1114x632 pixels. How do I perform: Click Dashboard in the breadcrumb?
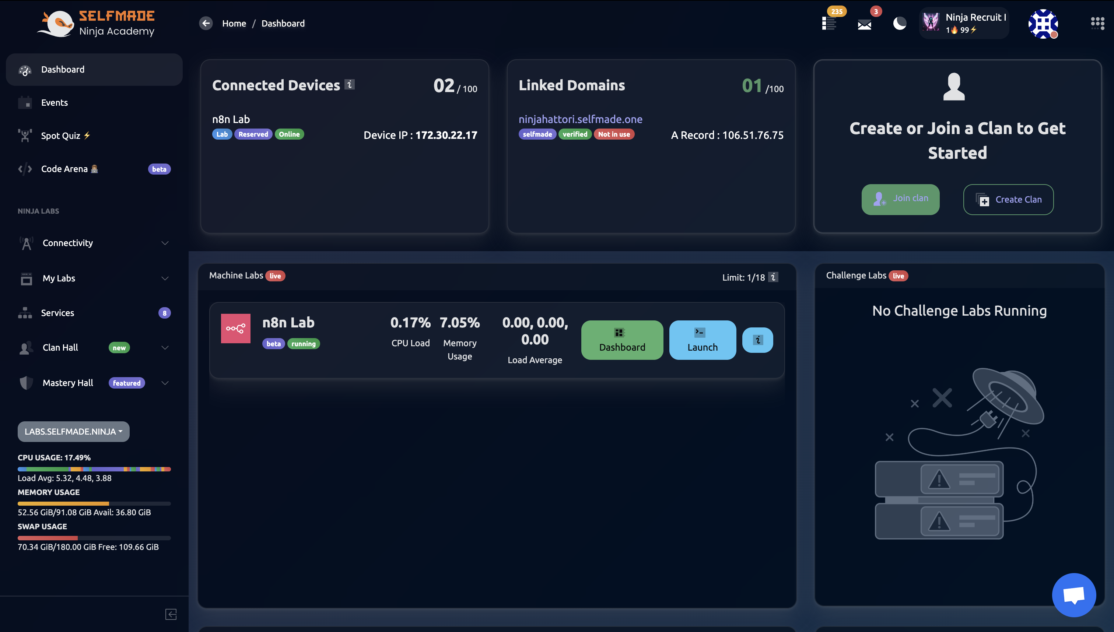[x=283, y=23]
